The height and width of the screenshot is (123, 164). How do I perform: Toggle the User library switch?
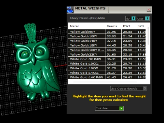pos(143,18)
